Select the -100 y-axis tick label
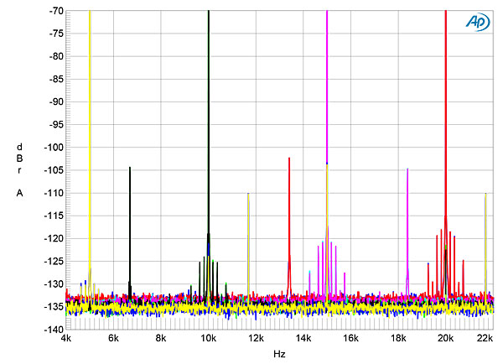This screenshot has width=503, height=364. [50, 148]
